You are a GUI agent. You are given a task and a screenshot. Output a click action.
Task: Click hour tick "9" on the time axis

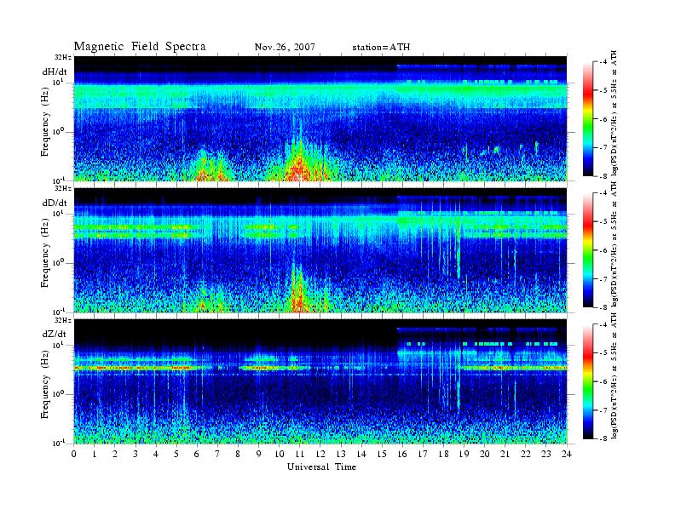coord(259,455)
